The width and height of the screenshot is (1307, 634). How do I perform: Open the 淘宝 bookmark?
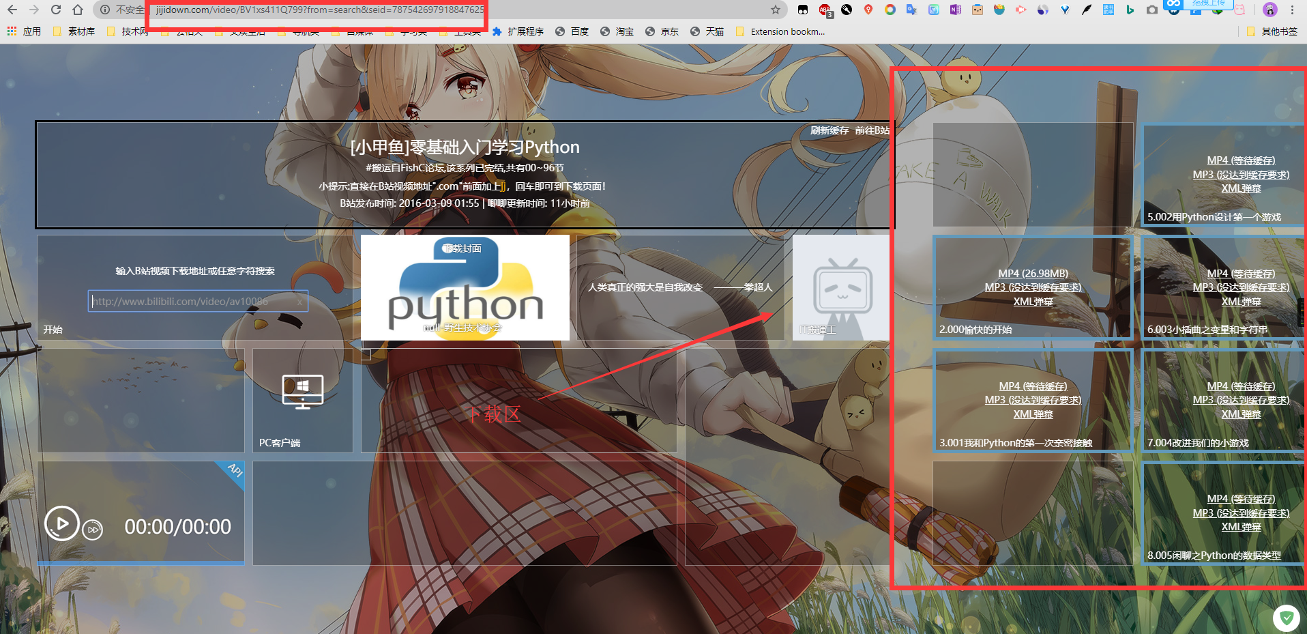(617, 31)
